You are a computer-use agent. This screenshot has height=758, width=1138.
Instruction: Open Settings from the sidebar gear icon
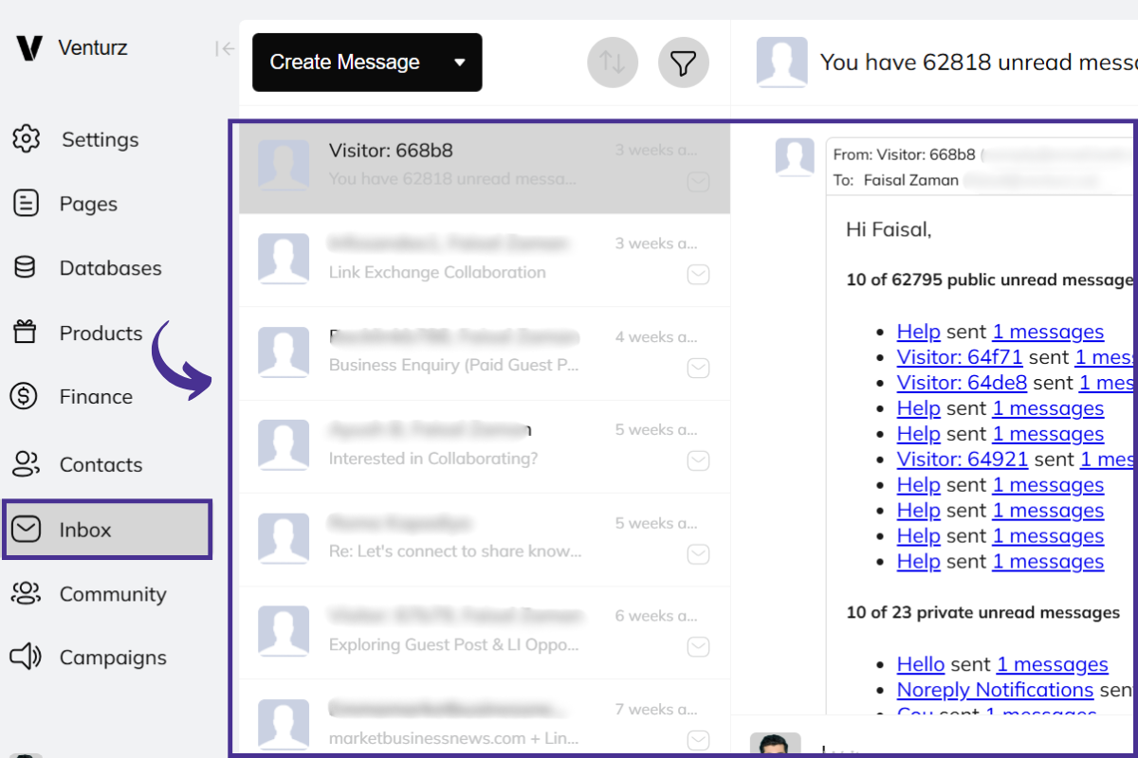(x=26, y=139)
